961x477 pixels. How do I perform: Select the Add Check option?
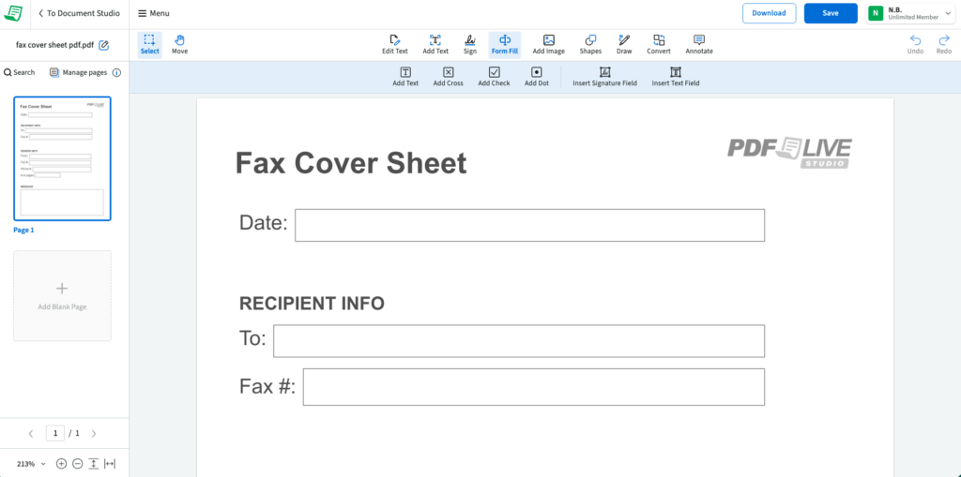click(x=494, y=77)
